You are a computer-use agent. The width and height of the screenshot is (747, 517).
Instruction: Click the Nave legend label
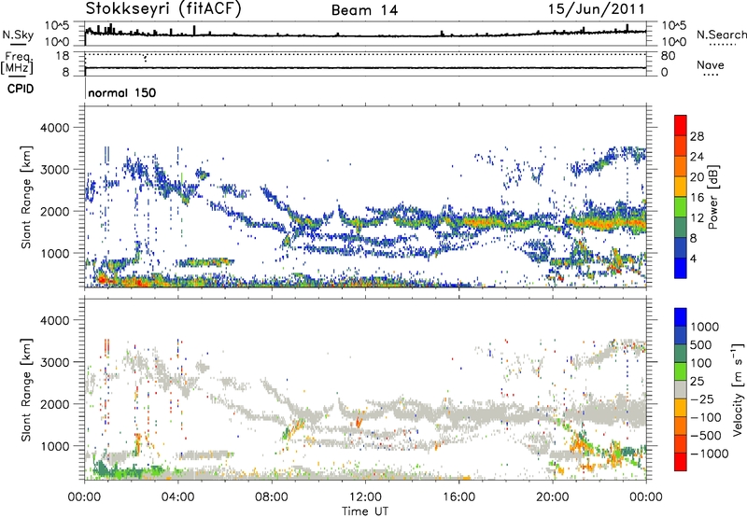point(711,64)
